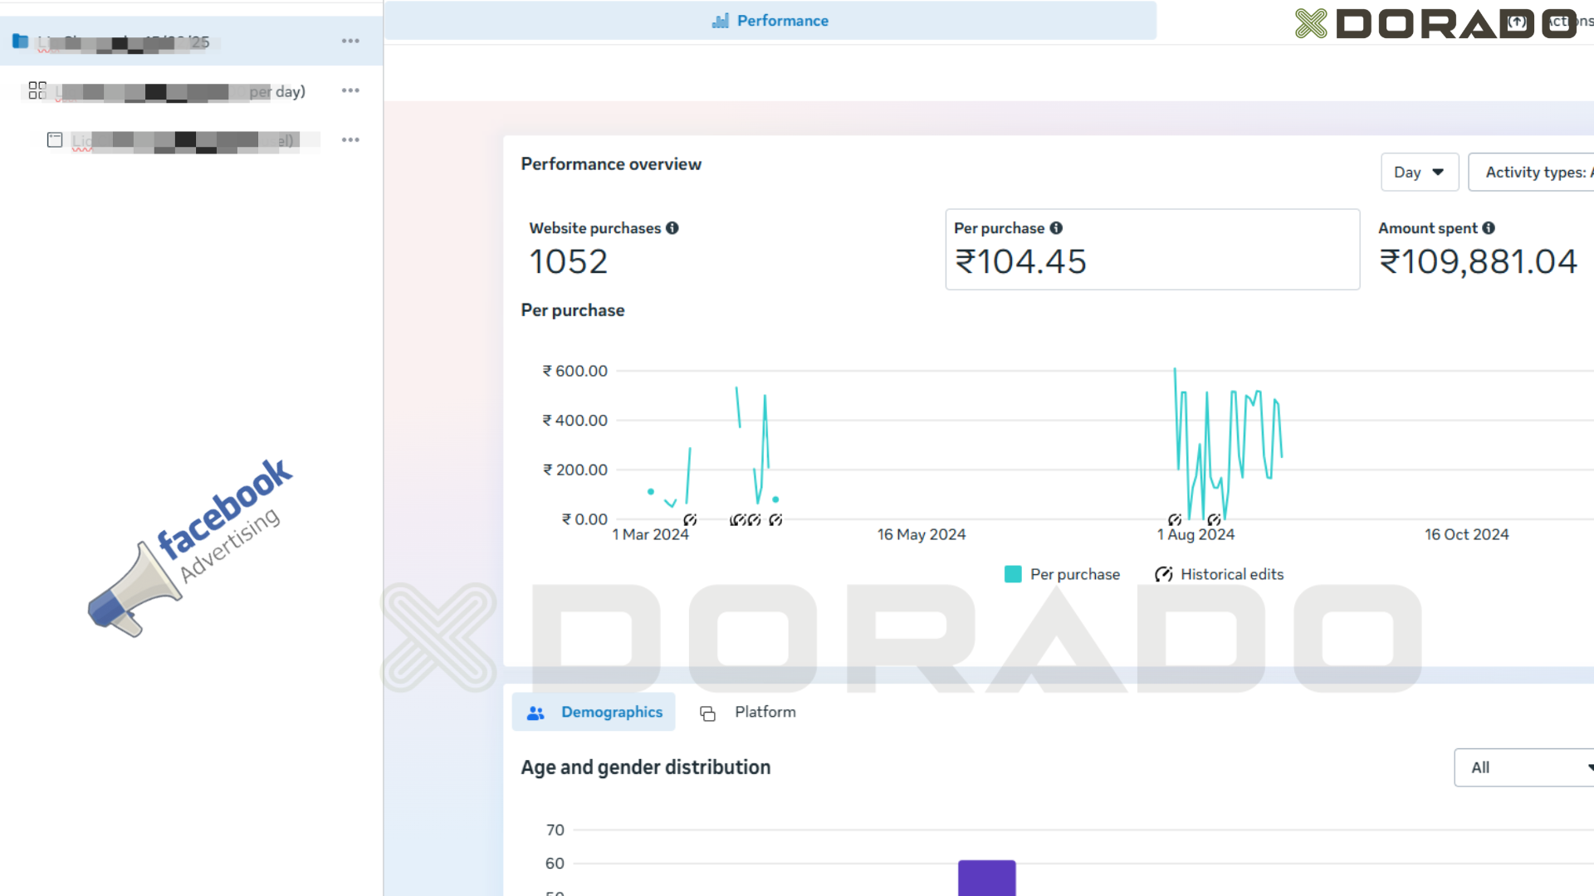The image size is (1594, 896).
Task: Click the ad item window icon
Action: 55,140
